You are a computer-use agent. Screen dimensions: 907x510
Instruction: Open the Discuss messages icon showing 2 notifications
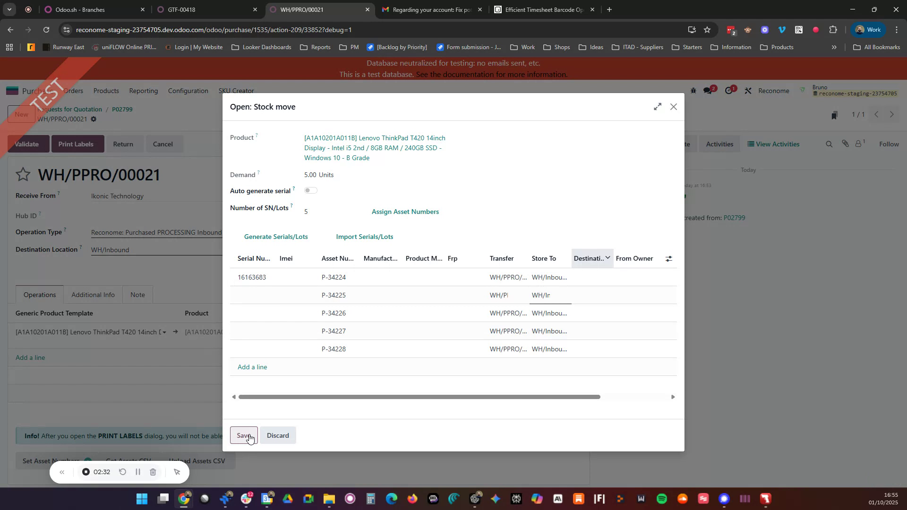pyautogui.click(x=709, y=90)
